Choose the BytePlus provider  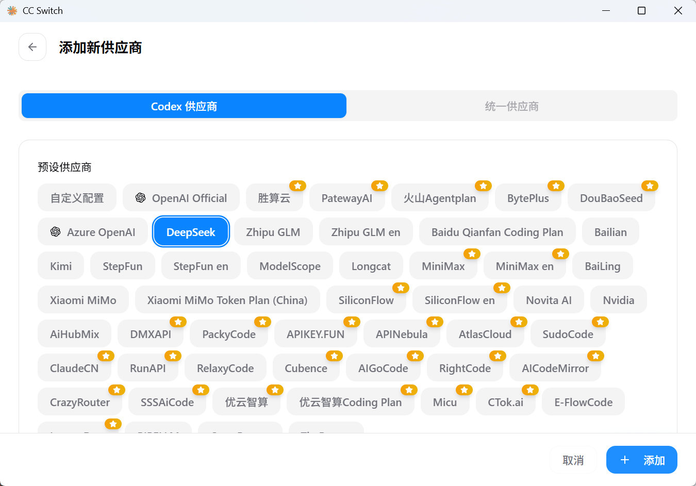coord(528,198)
